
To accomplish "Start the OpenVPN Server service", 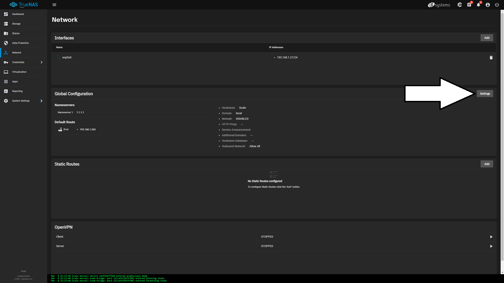I will [491, 246].
